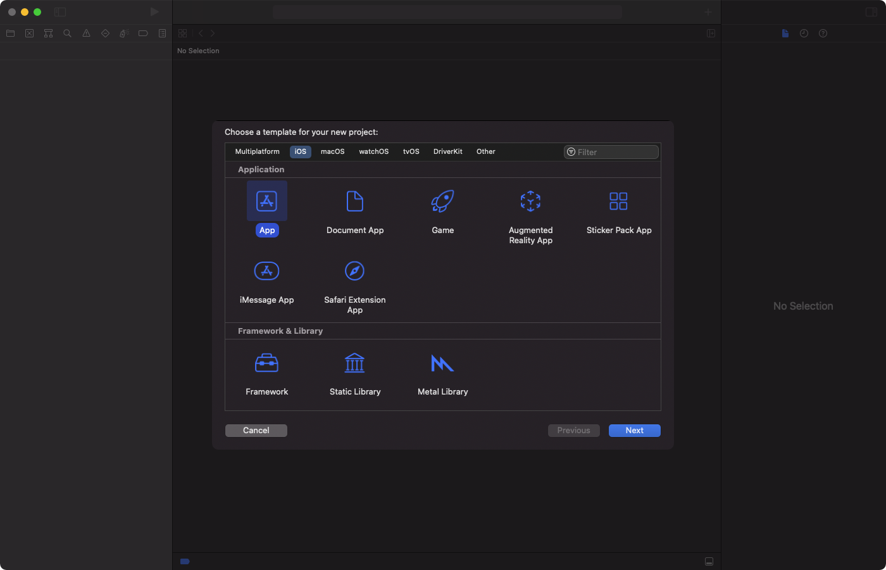Toggle the inspectors panel
The height and width of the screenshot is (570, 886).
click(x=871, y=12)
